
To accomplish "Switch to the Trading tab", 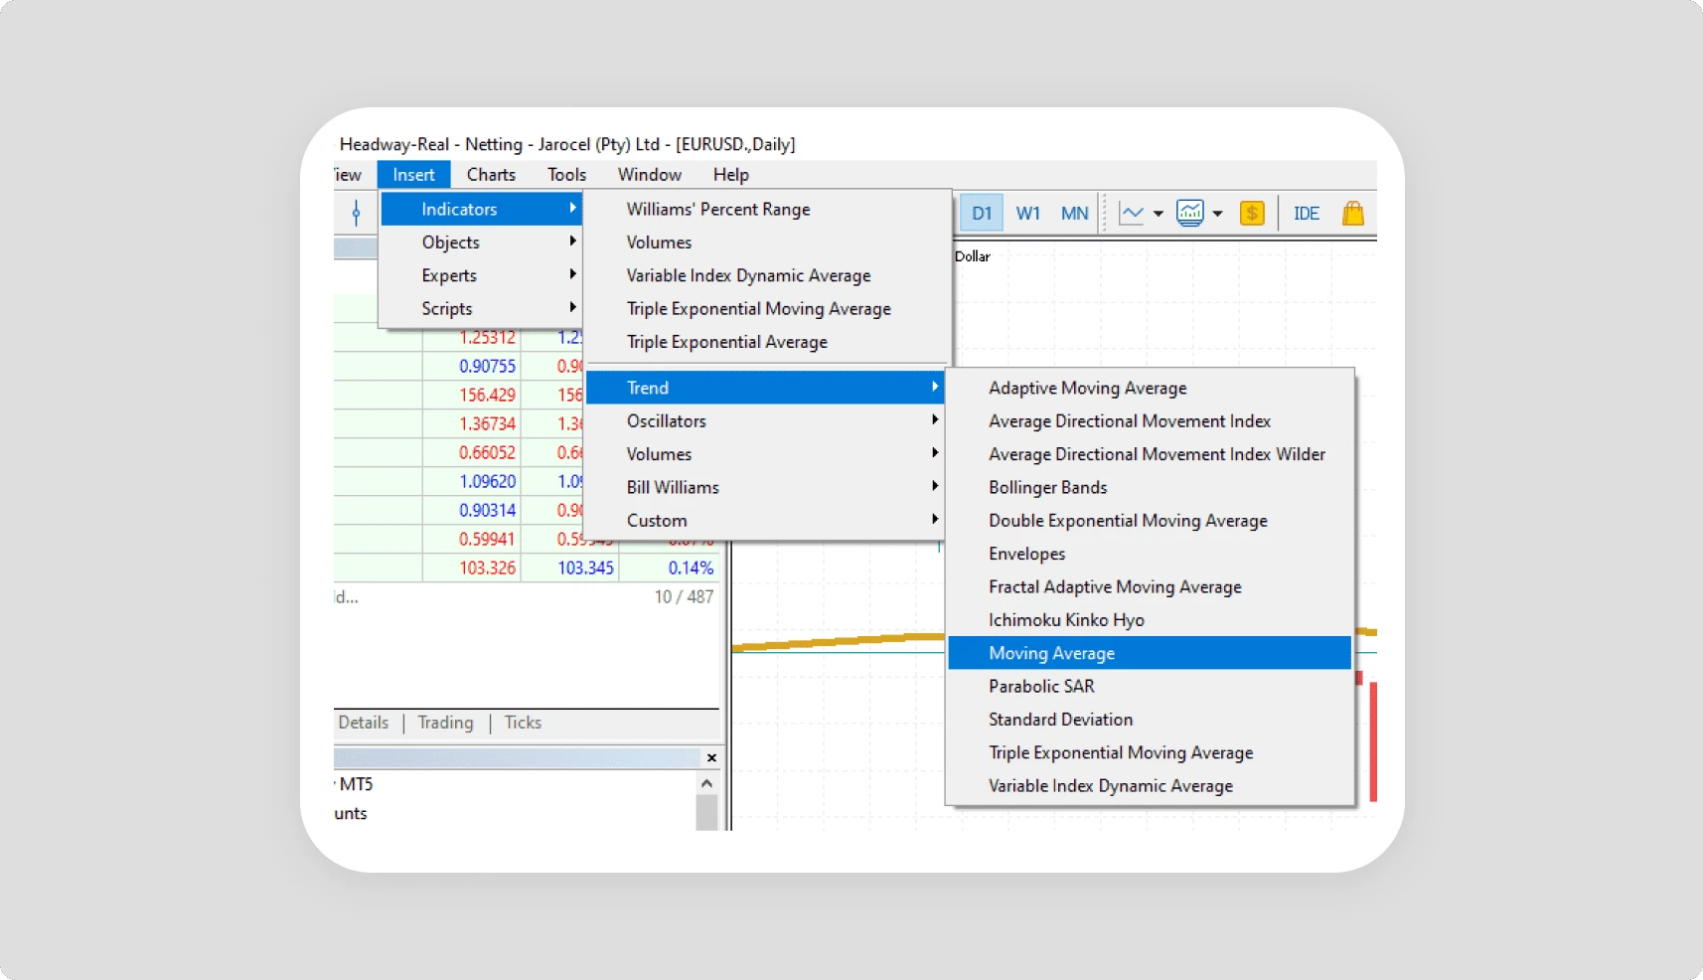I will pos(445,723).
